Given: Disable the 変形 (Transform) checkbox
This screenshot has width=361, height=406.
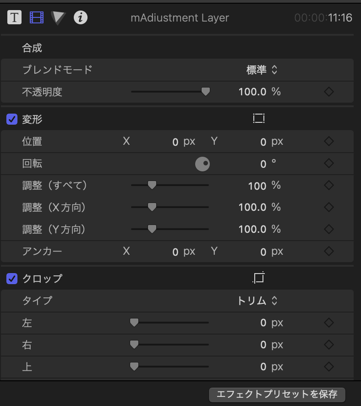Looking at the screenshot, I should click(x=12, y=120).
